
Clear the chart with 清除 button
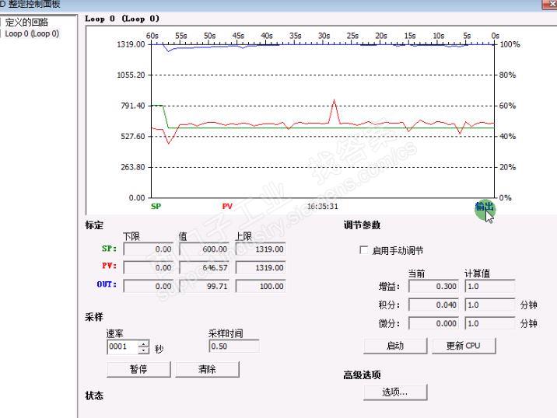(x=207, y=369)
